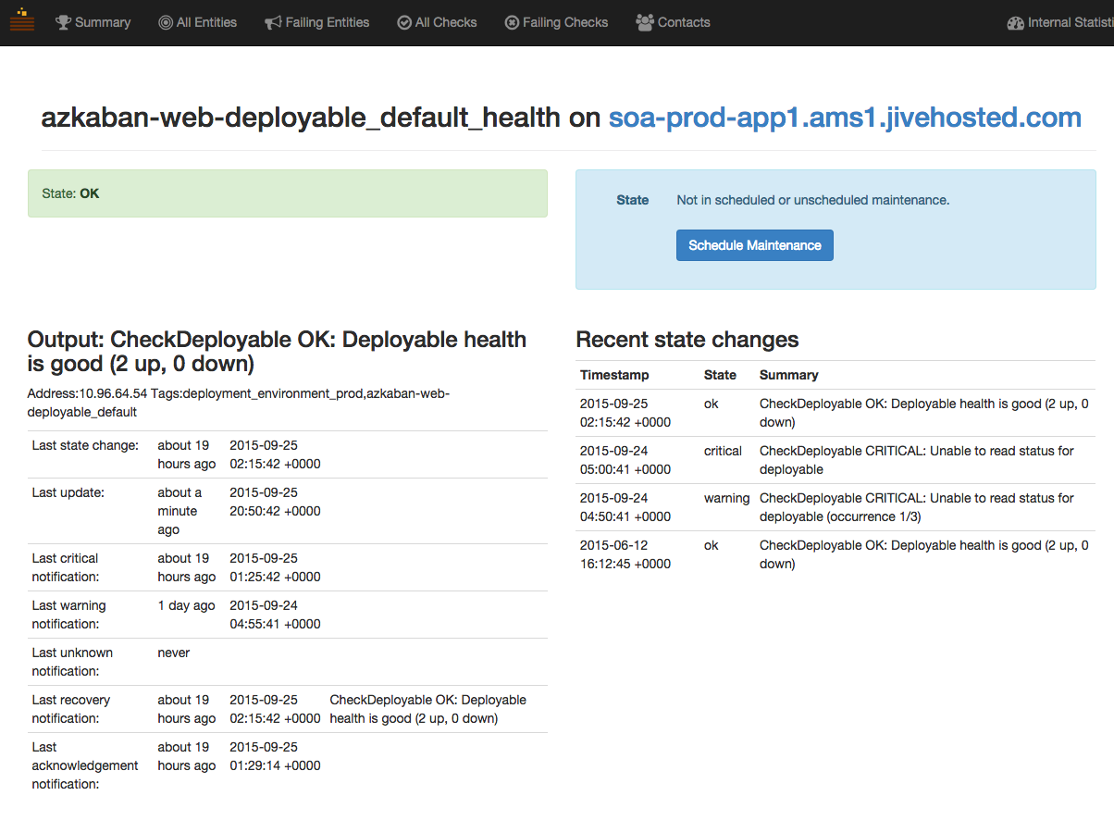Screen dimensions: 1114x833
Task: Click the Summary column header
Action: (789, 375)
